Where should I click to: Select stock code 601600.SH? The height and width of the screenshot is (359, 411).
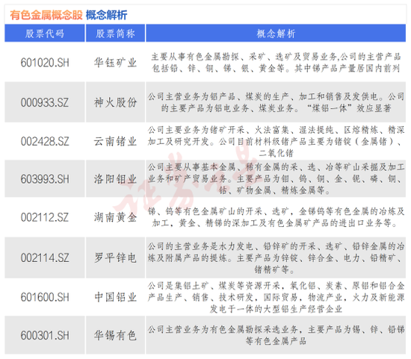tap(45, 297)
